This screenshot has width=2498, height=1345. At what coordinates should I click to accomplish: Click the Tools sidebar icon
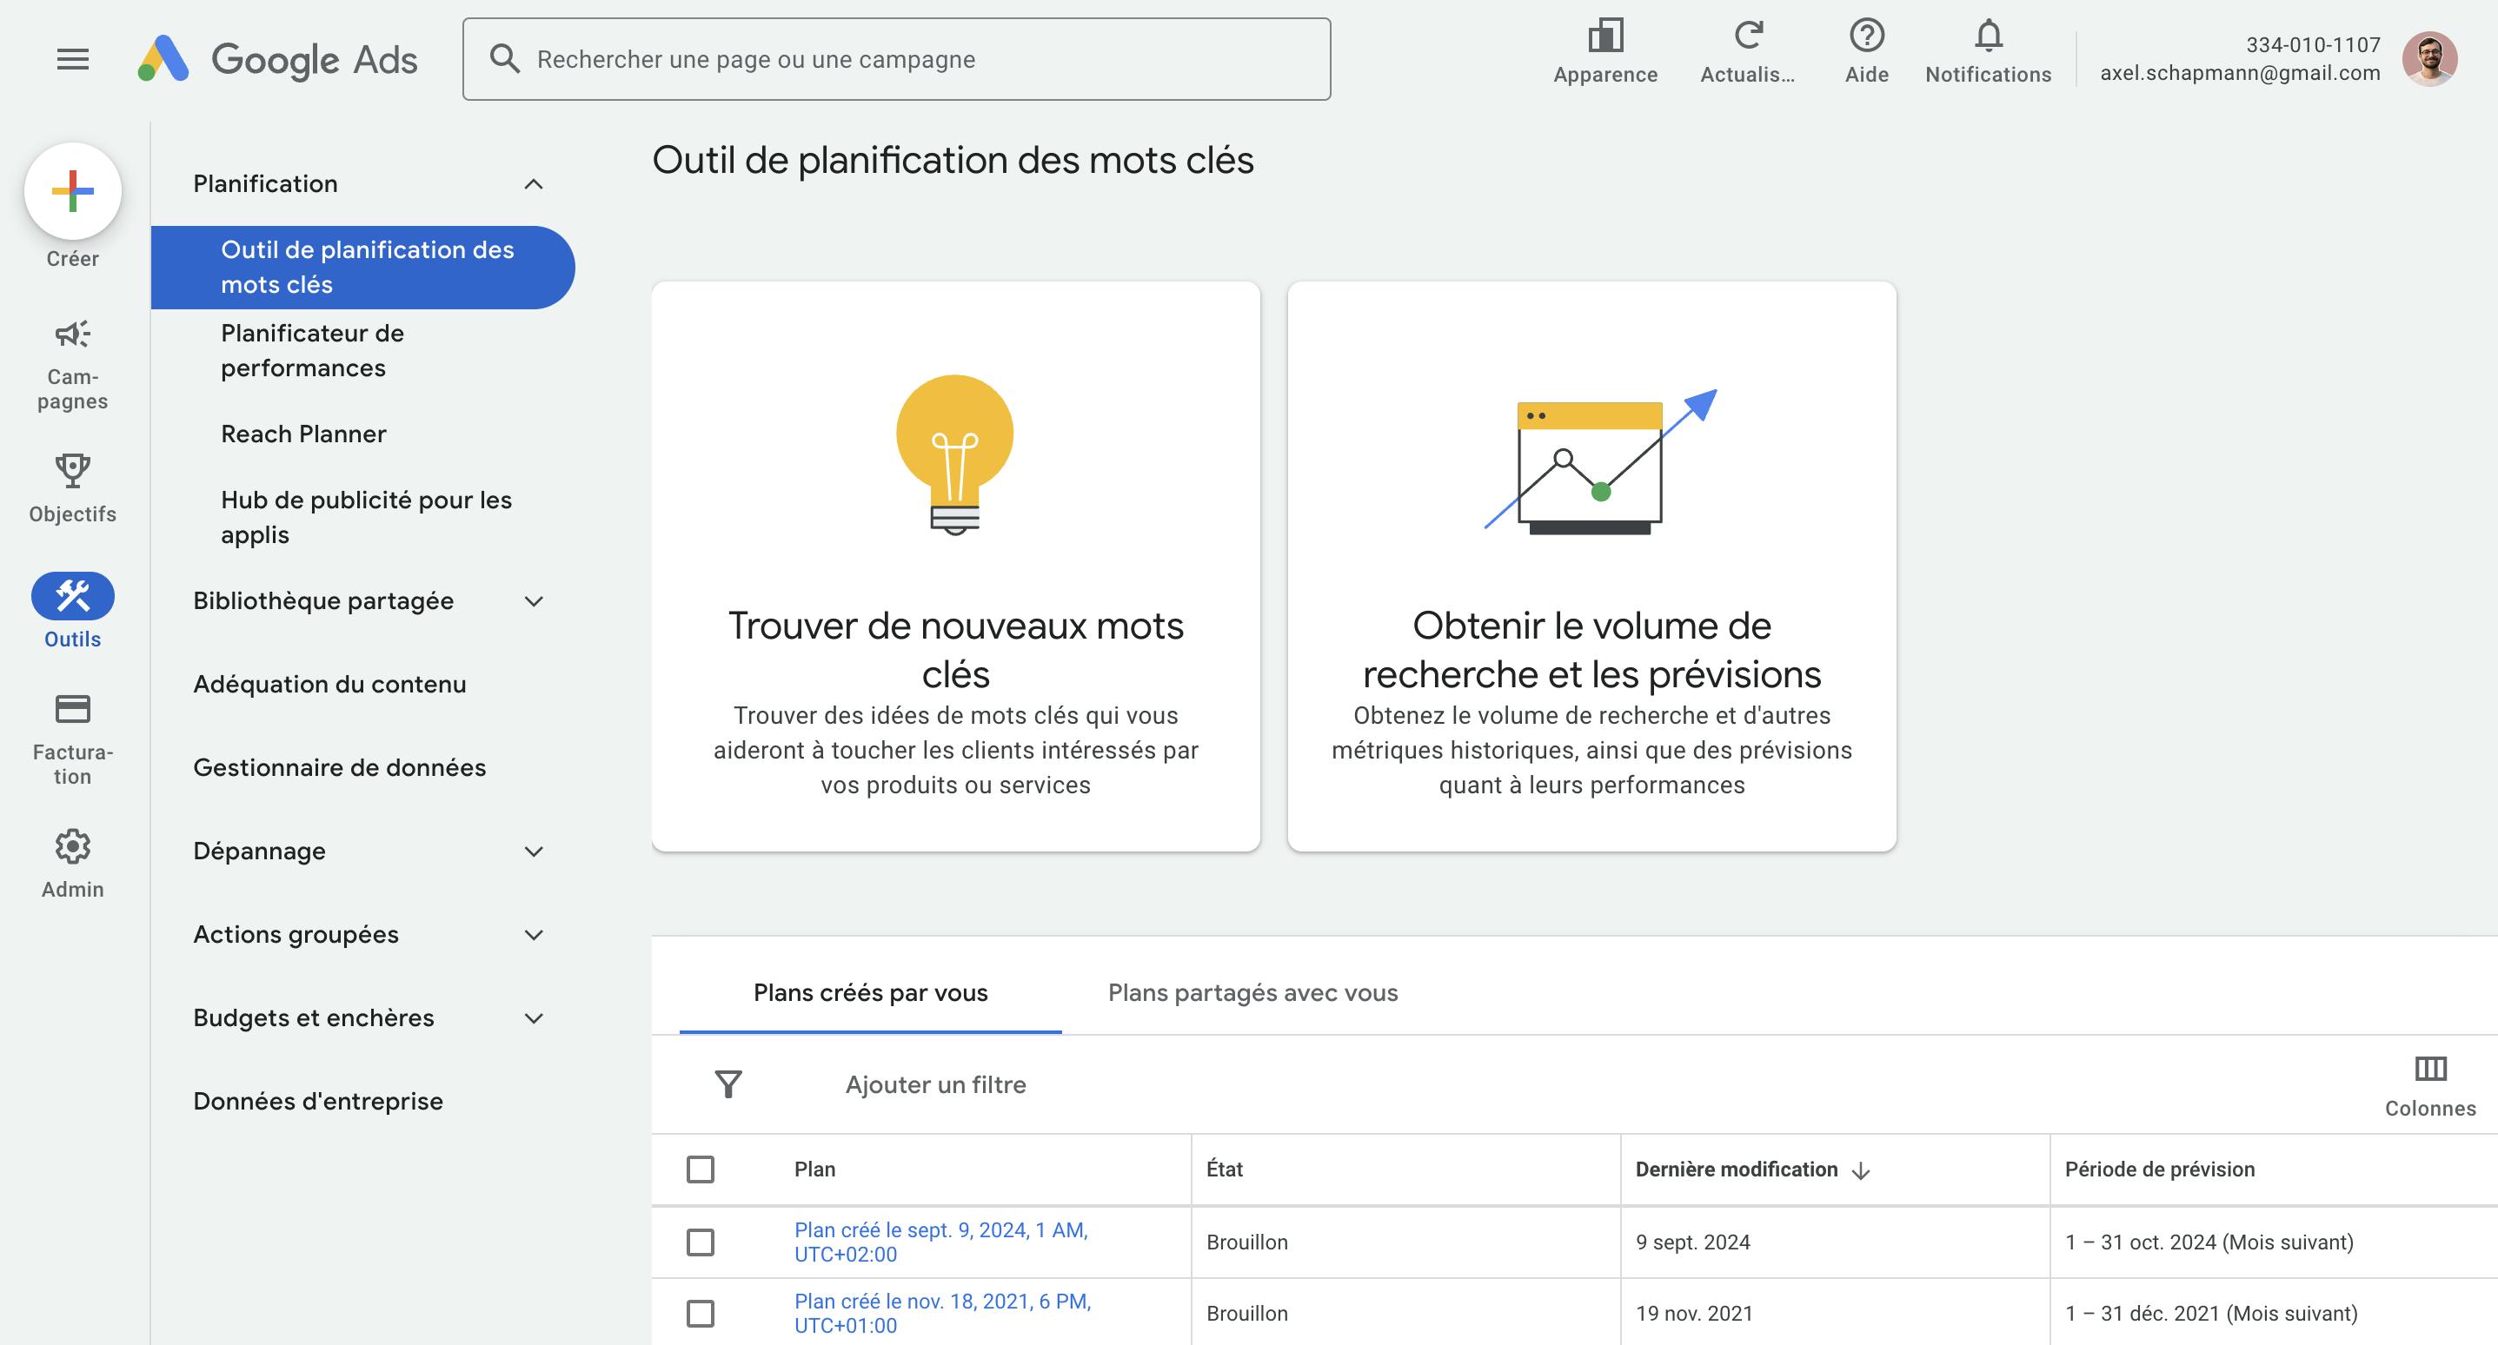coord(73,596)
